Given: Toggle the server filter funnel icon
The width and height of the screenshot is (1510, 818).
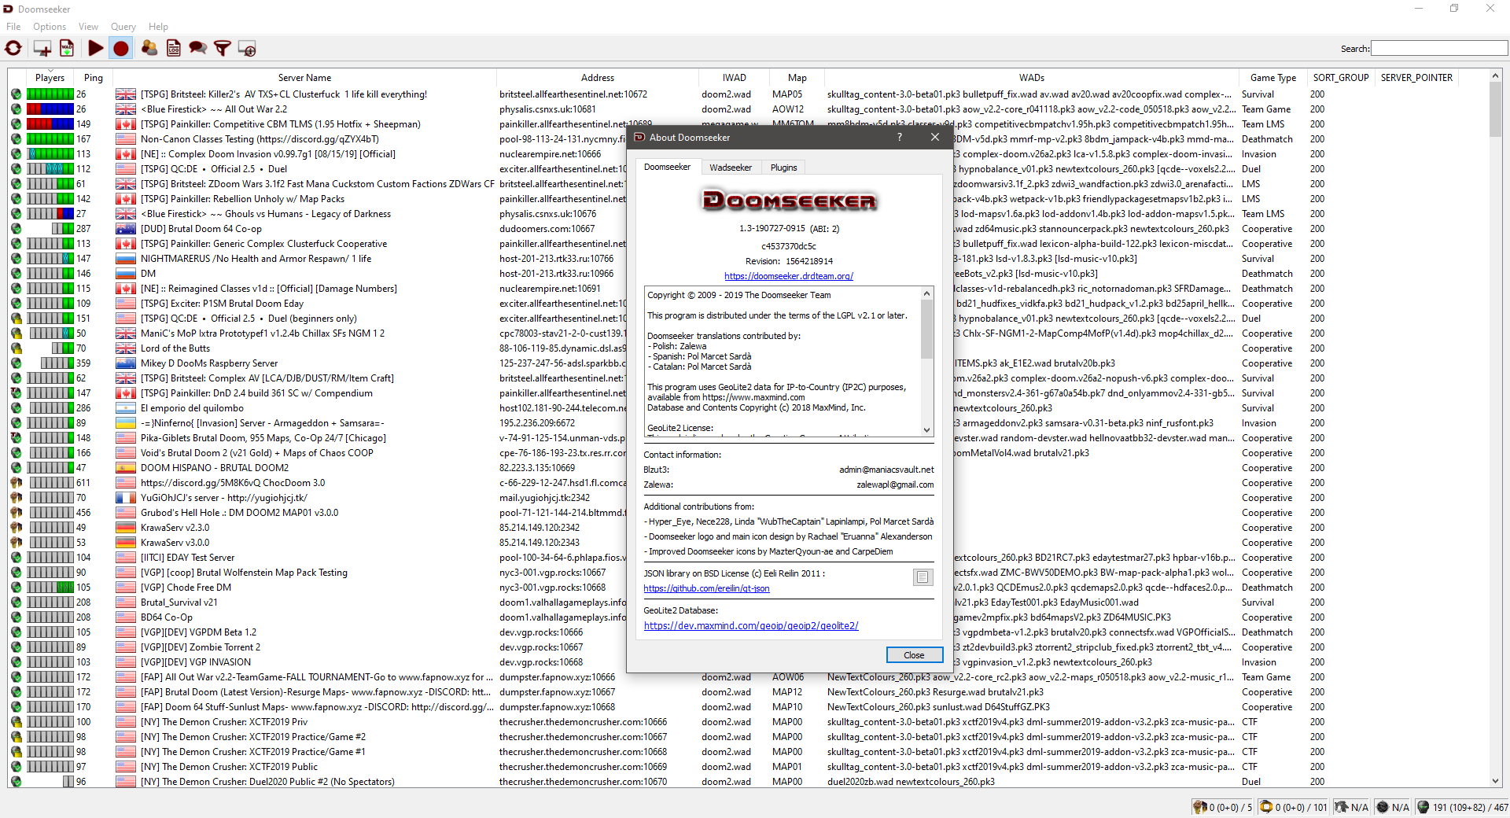Looking at the screenshot, I should [x=223, y=49].
